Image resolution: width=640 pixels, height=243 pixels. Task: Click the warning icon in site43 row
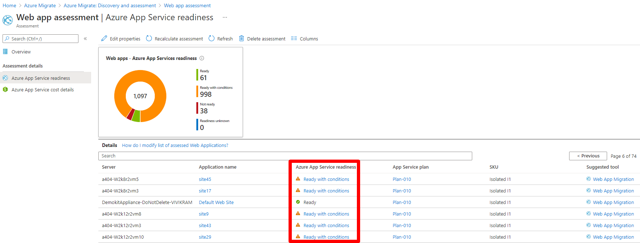tap(298, 225)
